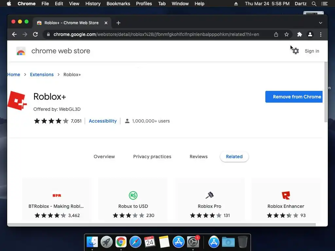Screen dimensions: 335x251
Task: Open Chrome Web Store settings gear
Action: (x=296, y=51)
